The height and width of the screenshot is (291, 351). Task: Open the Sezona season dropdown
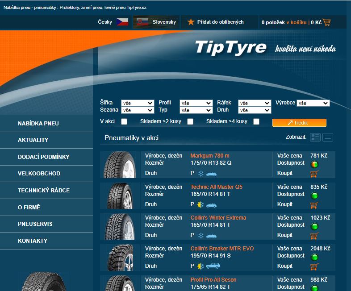(x=138, y=110)
